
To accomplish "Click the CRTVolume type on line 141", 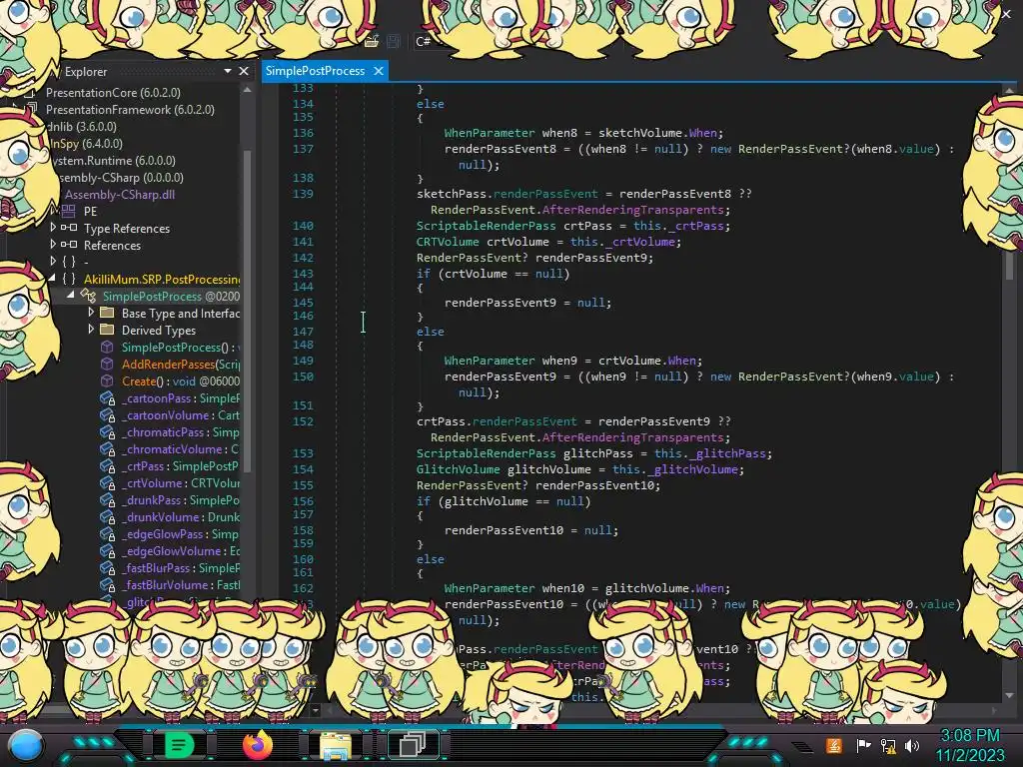I will pyautogui.click(x=448, y=242).
